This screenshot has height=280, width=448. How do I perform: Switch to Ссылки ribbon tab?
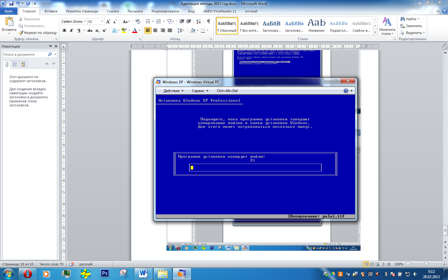pyautogui.click(x=113, y=11)
